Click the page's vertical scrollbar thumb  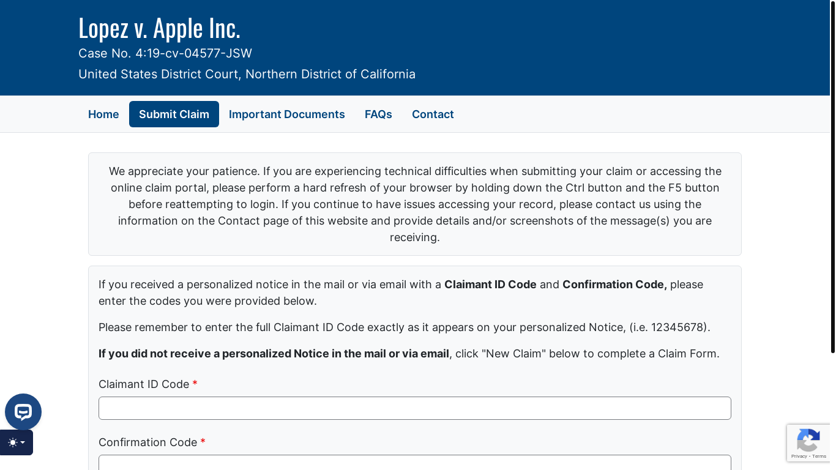click(832, 176)
